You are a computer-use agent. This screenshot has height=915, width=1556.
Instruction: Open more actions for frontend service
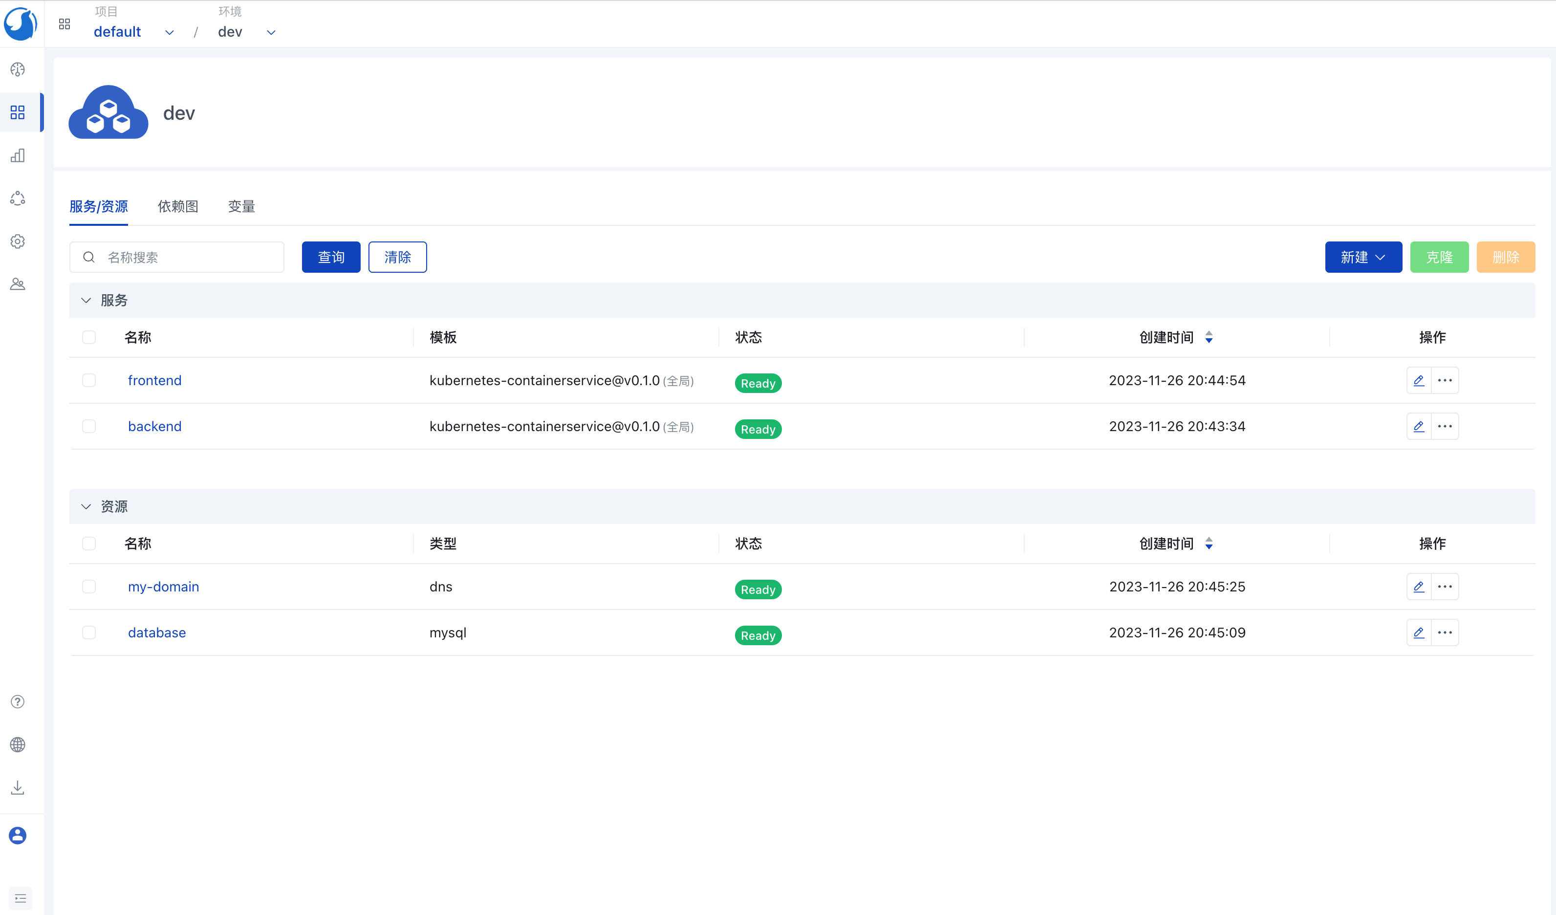pos(1445,380)
